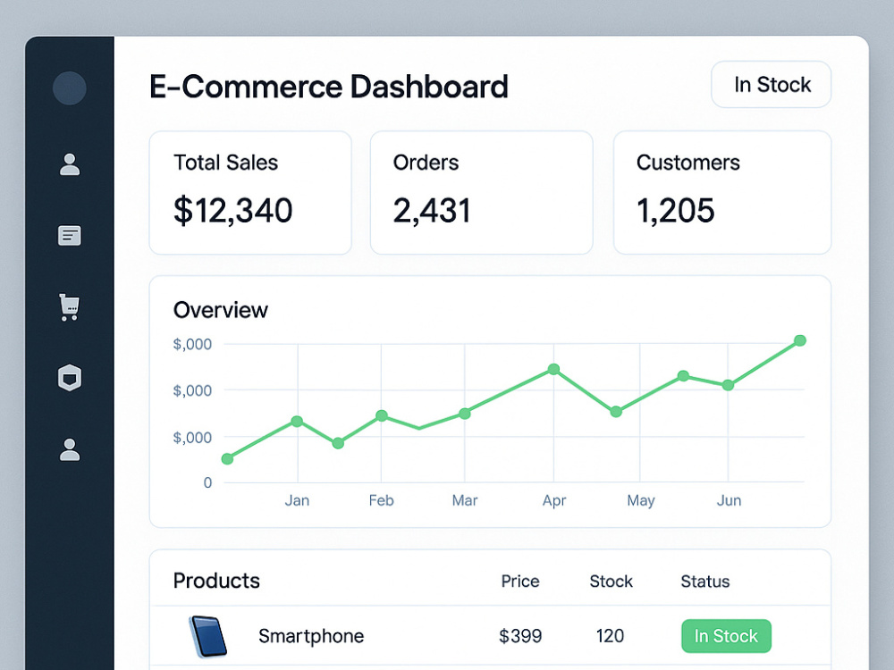
Task: Click the 2,431 orders value
Action: coord(432,210)
